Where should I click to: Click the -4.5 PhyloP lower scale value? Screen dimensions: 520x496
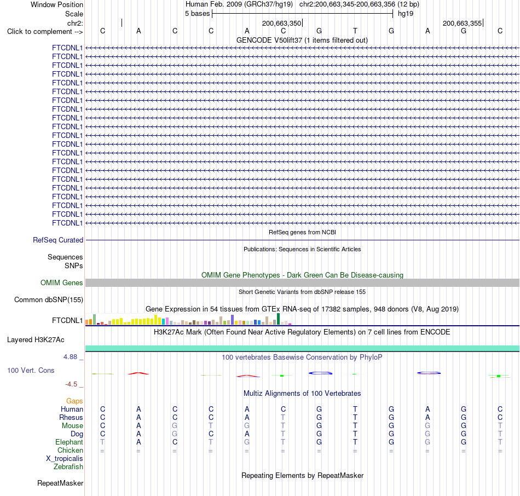[x=71, y=384]
